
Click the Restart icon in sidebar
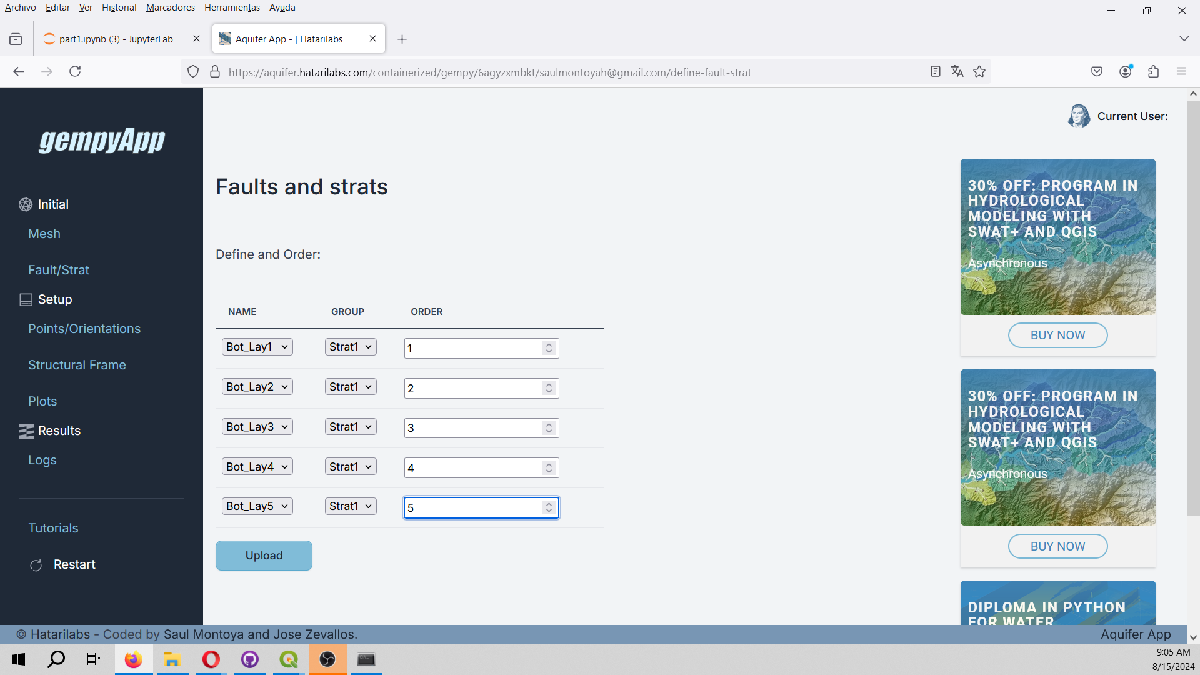36,564
